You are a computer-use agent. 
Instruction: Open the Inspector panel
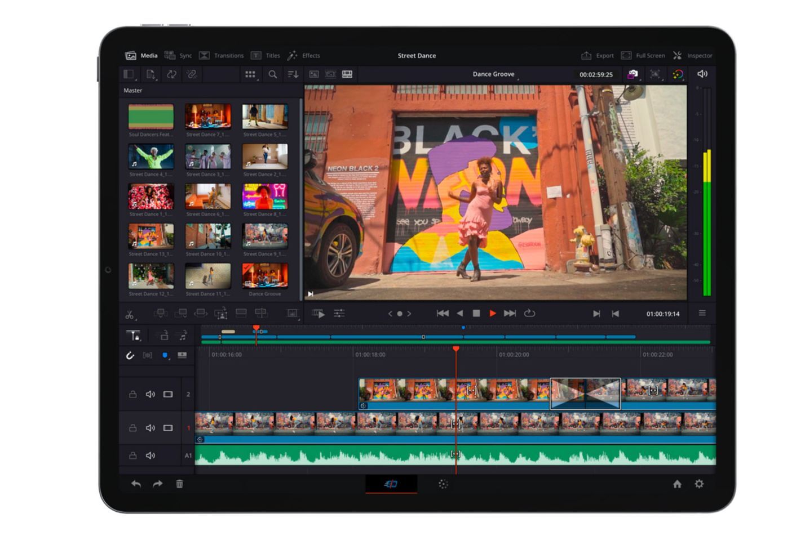[693, 56]
